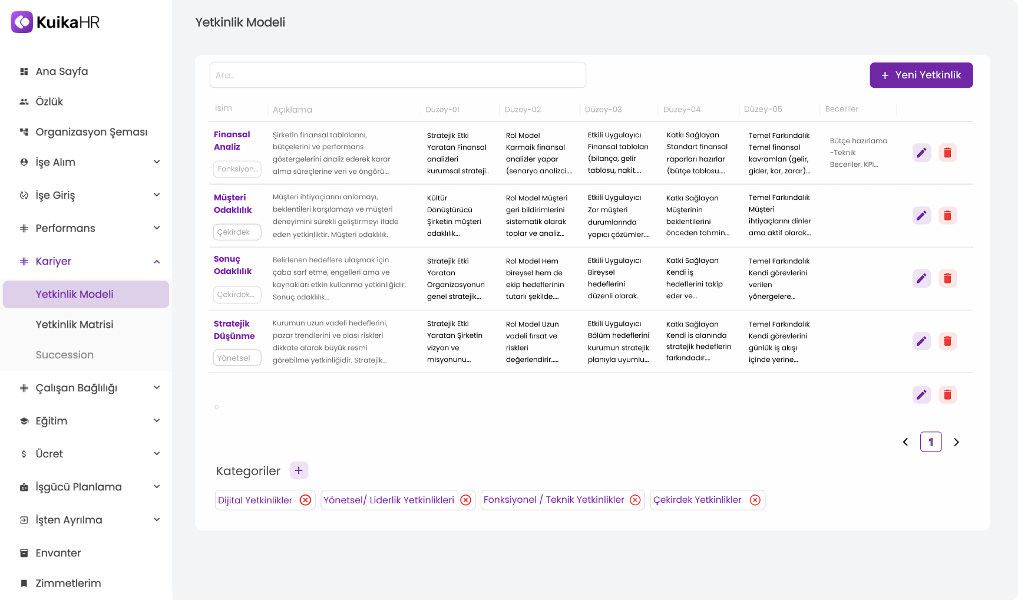This screenshot has width=1018, height=600.
Task: Go to the next page with the right arrow
Action: (x=956, y=441)
